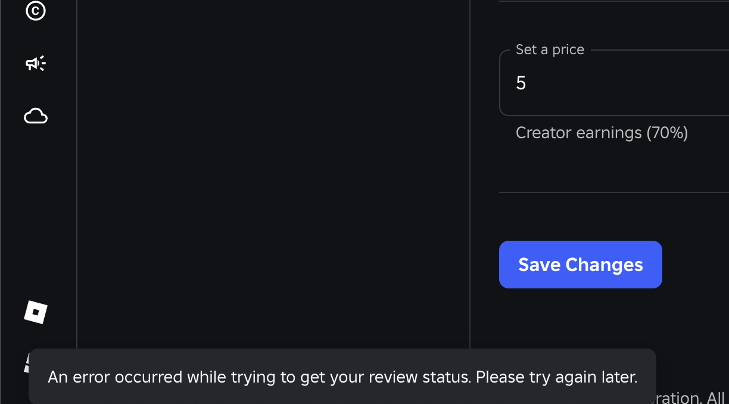Open the copyright icon in the sidebar
The width and height of the screenshot is (729, 404).
pos(36,10)
